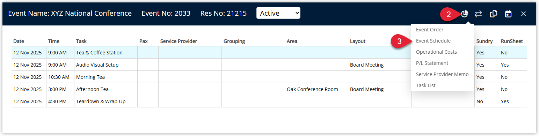The width and height of the screenshot is (539, 136).
Task: Click the copy documents icon in header
Action: (494, 14)
